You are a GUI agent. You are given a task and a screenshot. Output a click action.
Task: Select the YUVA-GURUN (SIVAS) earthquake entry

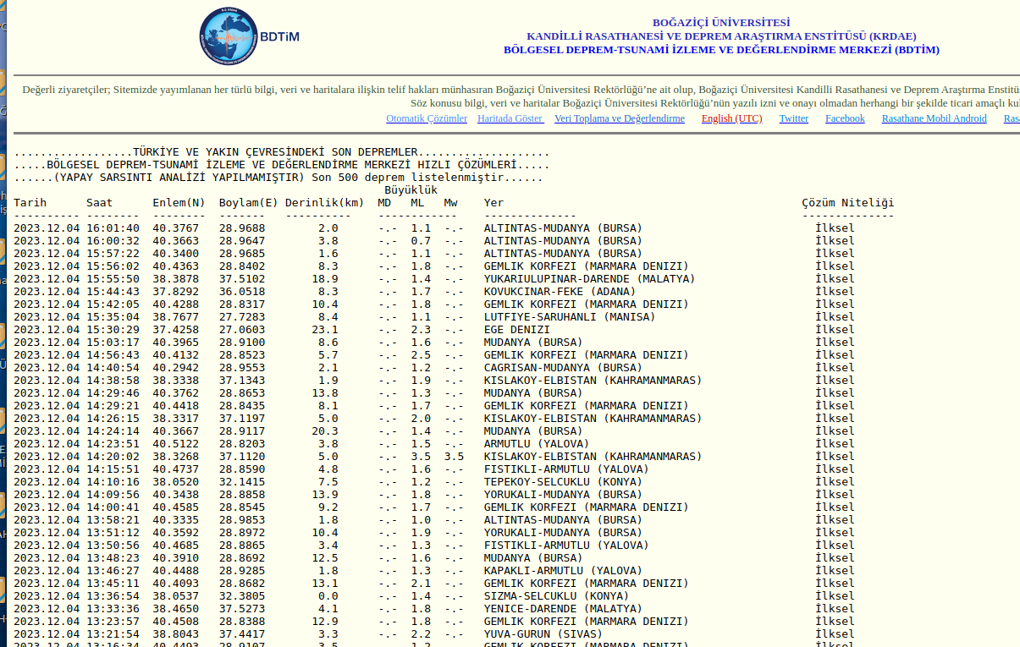(x=543, y=634)
